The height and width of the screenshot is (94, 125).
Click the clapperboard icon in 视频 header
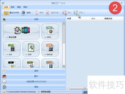pyautogui.click(x=4, y=19)
